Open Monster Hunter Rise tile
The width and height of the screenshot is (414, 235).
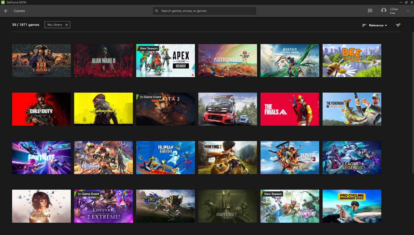(x=166, y=206)
